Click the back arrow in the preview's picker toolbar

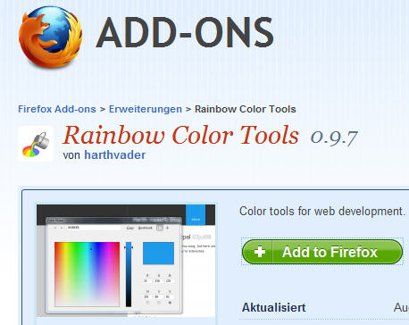tap(55, 228)
